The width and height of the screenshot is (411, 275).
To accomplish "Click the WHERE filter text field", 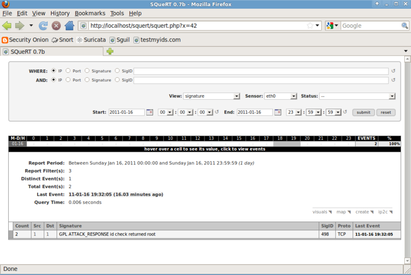I will tap(261, 71).
